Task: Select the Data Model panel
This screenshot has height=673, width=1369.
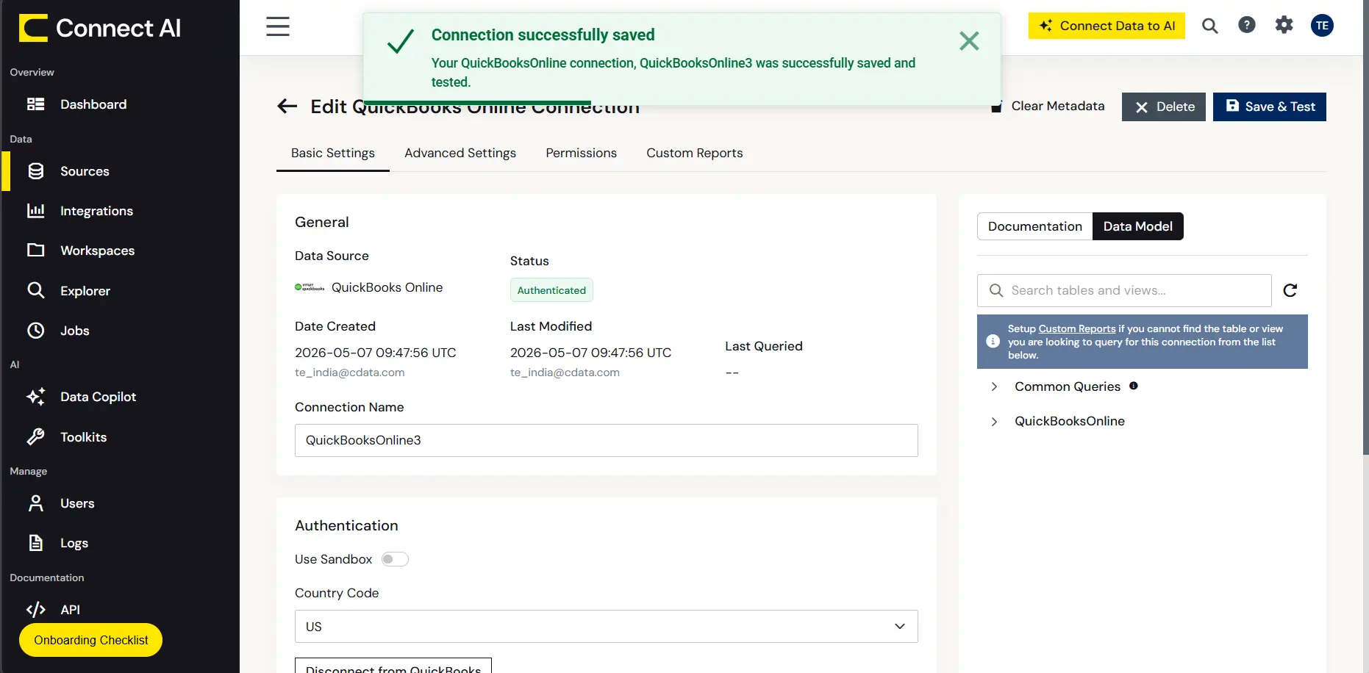Action: pyautogui.click(x=1138, y=226)
